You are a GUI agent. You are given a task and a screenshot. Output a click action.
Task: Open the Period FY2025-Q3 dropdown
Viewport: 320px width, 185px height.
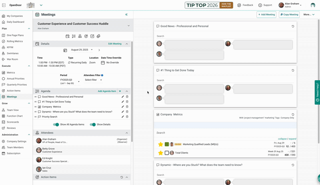pos(70,81)
